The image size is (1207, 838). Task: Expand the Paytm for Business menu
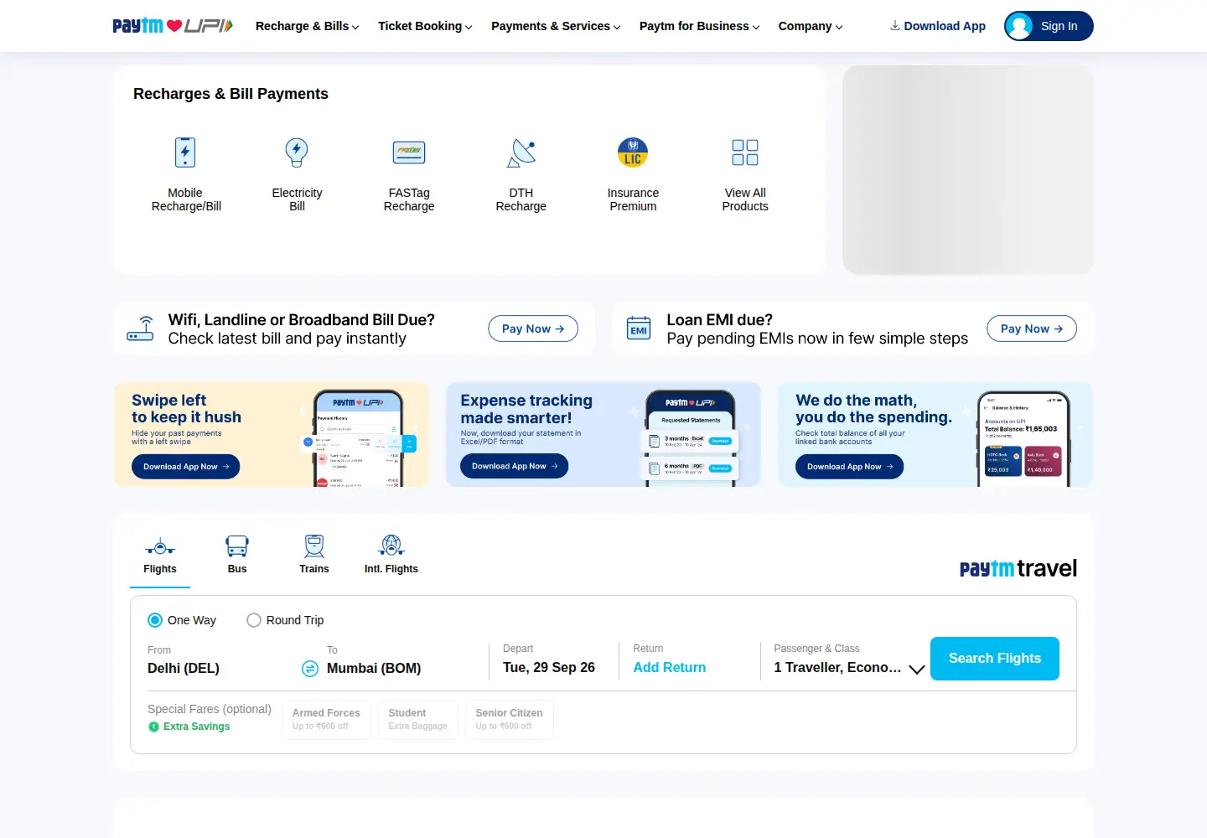pos(699,26)
